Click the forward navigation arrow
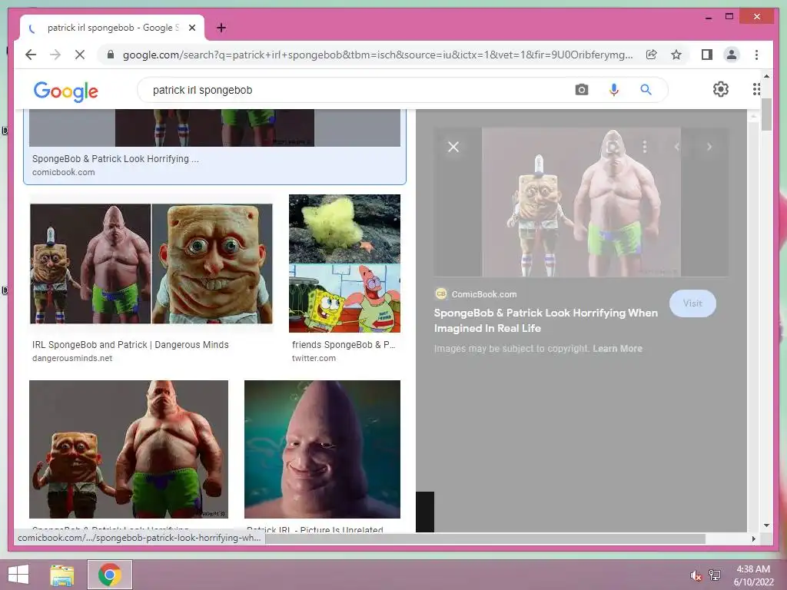 (55, 55)
